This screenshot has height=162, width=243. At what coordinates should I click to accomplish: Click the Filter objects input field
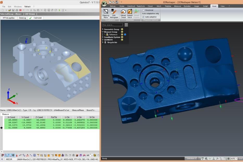[112, 25]
